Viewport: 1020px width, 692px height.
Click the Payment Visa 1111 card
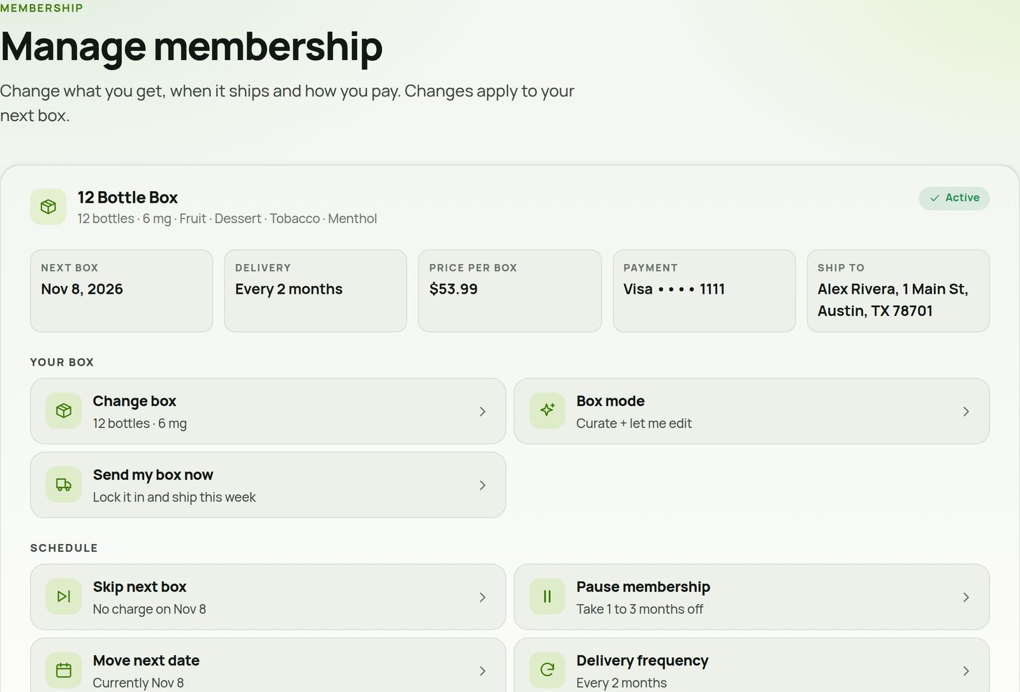[704, 291]
